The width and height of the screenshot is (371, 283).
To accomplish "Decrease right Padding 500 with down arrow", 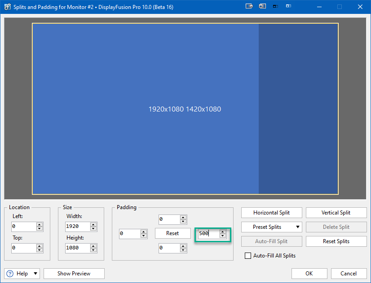I will click(222, 236).
